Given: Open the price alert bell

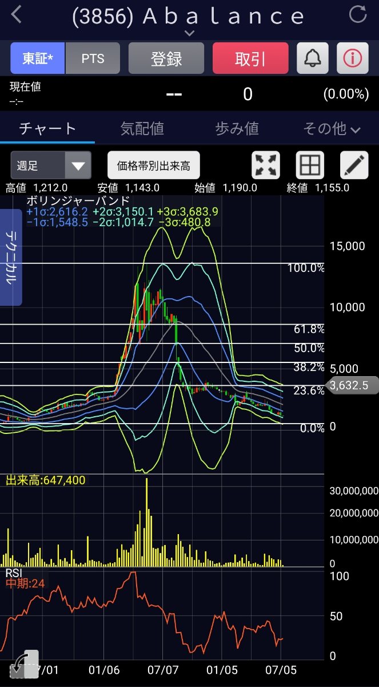Looking at the screenshot, I should click(312, 58).
